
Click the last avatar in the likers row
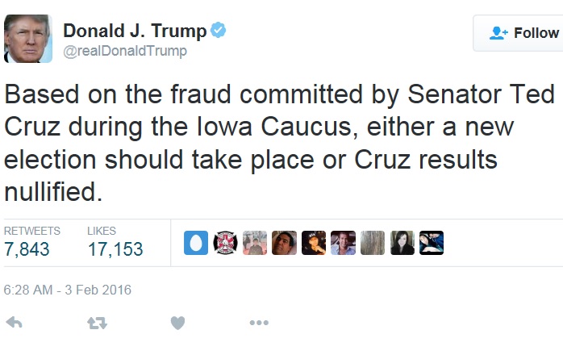click(x=431, y=243)
